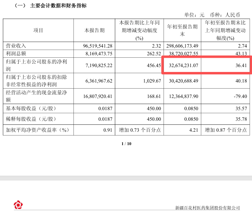252x211 pixels.
Task: Click row label 经营活动产生的现金流量净额
Action: [37, 96]
